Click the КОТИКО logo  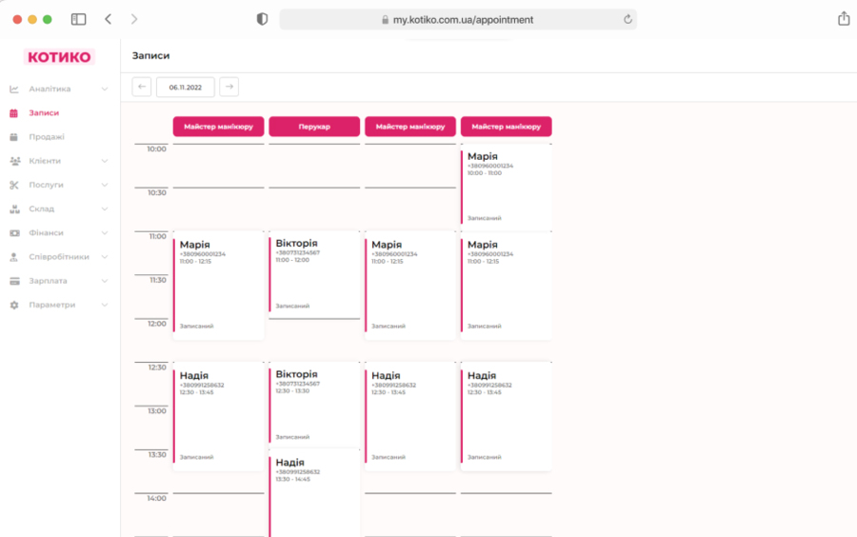point(59,57)
